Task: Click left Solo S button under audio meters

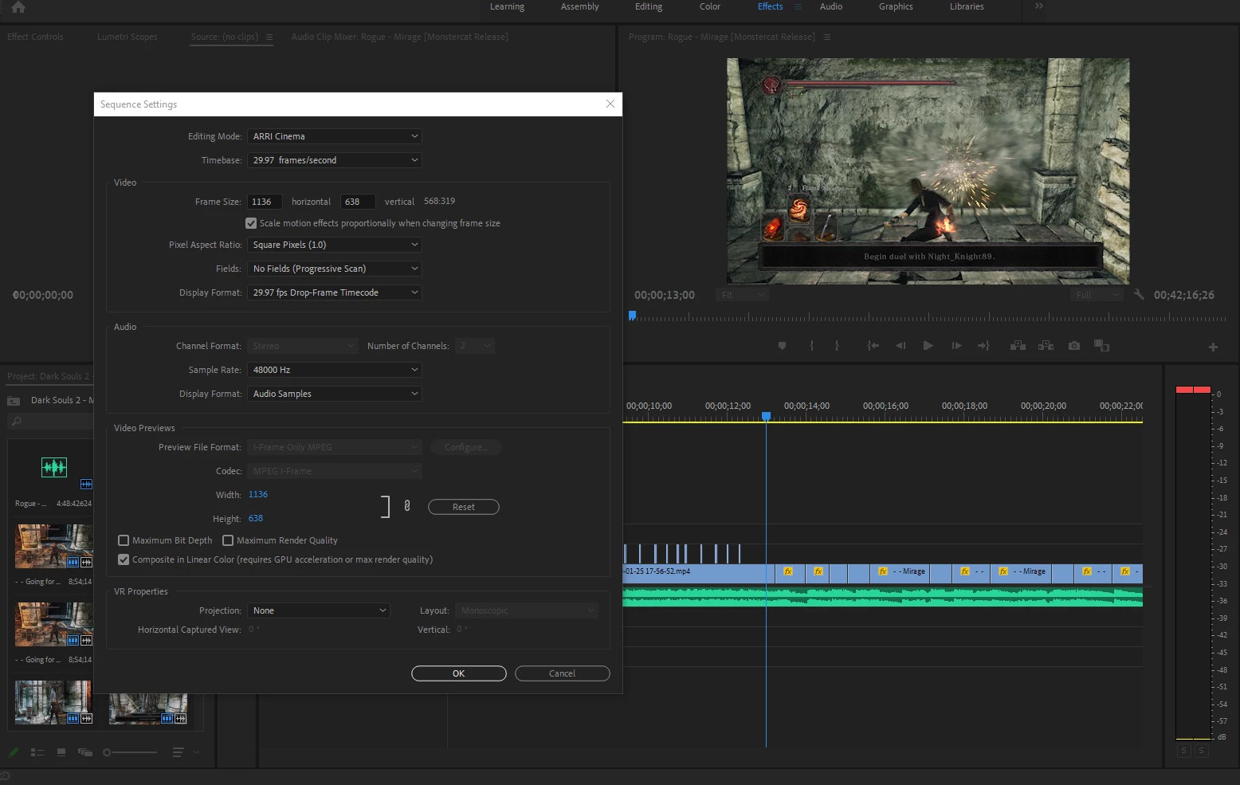Action: [x=1183, y=751]
